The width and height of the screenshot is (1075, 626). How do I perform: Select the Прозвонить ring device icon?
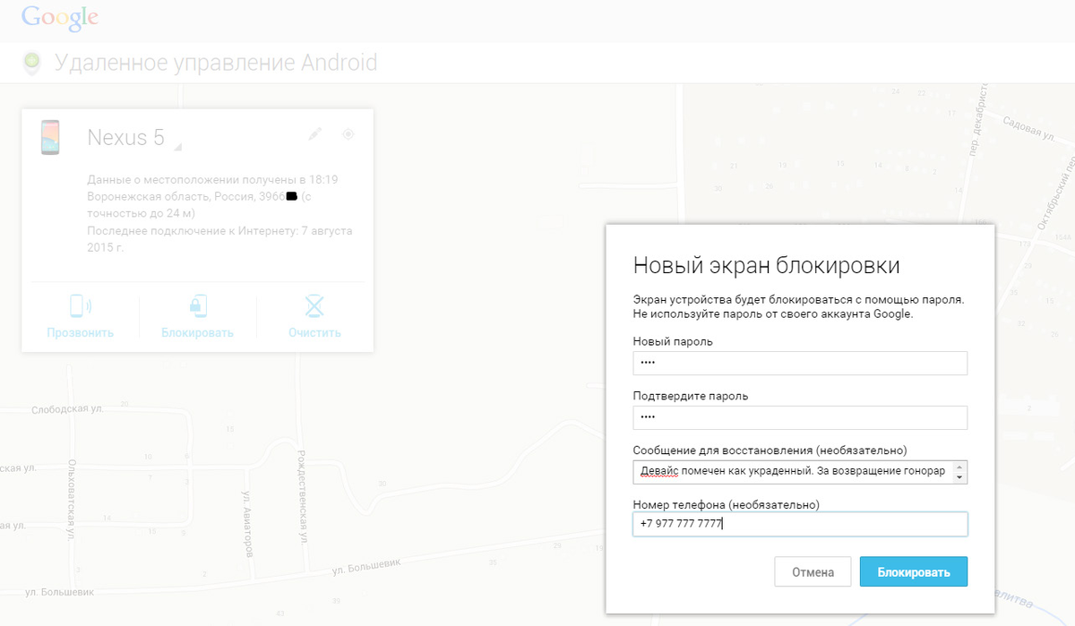point(79,304)
